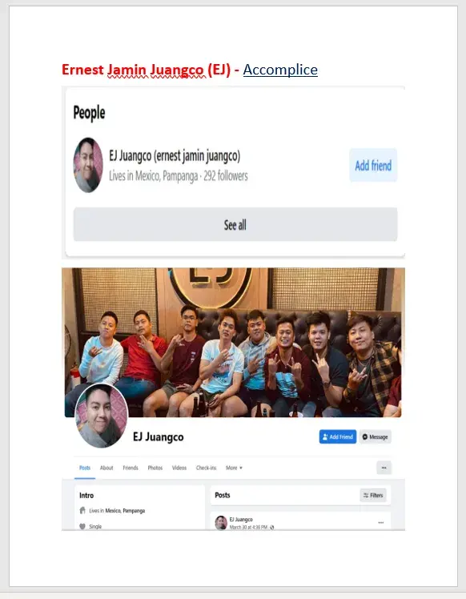
Task: Click the underlined Accomplice heading text
Action: tap(280, 70)
